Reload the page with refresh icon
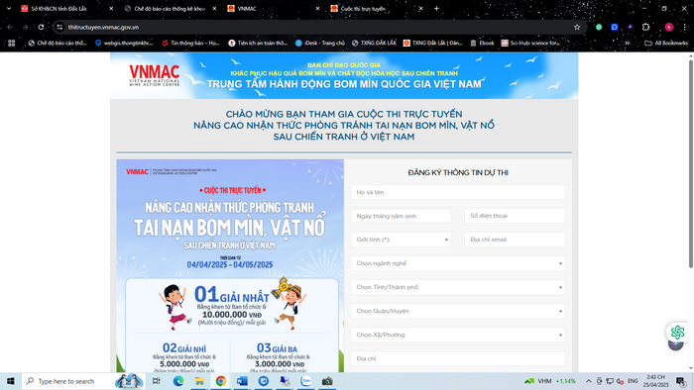 pyautogui.click(x=41, y=27)
